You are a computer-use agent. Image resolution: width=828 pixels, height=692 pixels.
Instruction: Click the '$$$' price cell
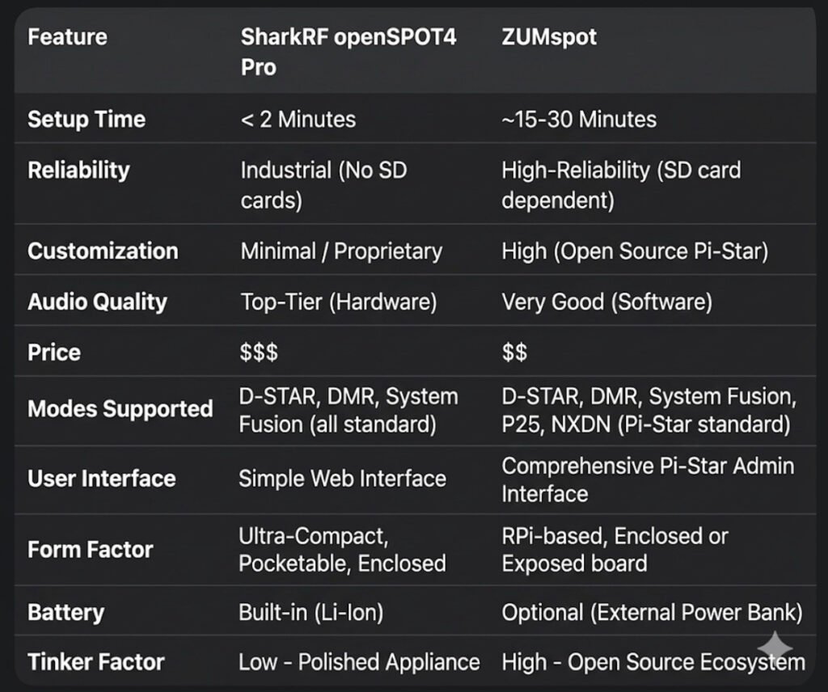tap(259, 352)
